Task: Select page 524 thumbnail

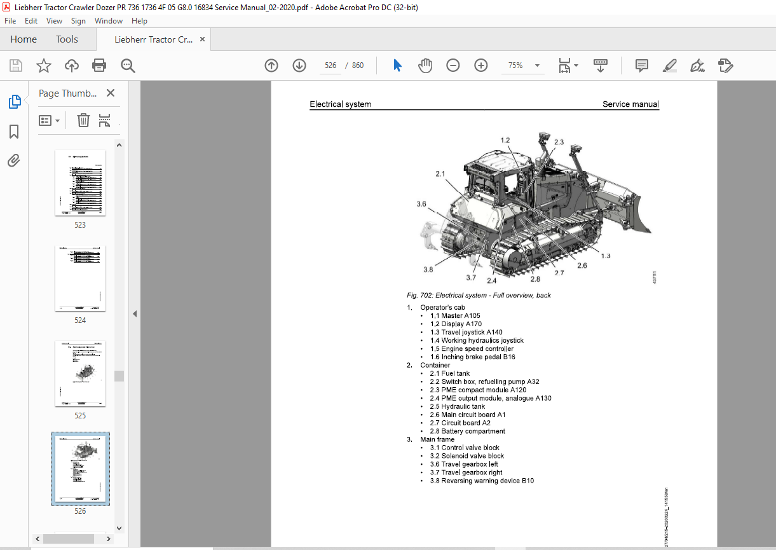Action: [80, 278]
